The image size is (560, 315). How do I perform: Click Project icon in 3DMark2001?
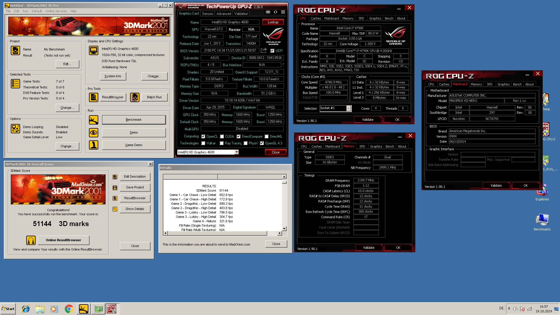(x=15, y=50)
